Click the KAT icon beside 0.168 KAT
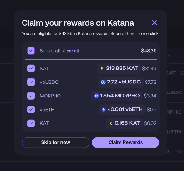This screenshot has width=184, height=171. [x=111, y=123]
